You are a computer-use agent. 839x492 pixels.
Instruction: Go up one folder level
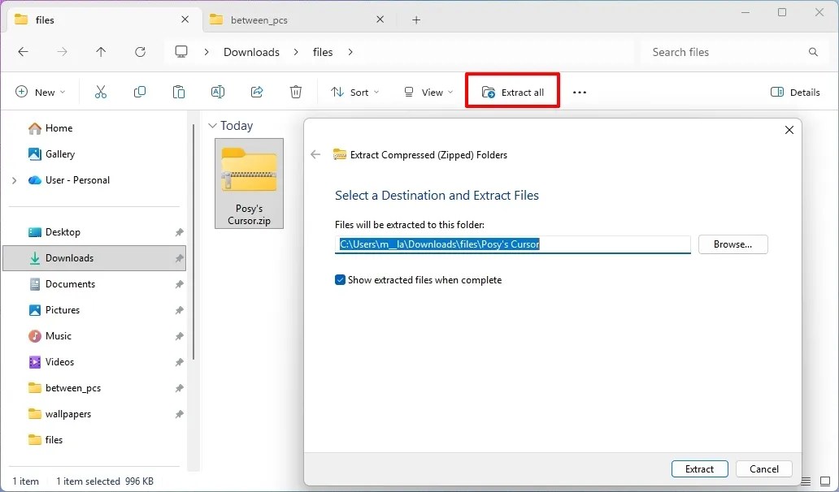[101, 52]
